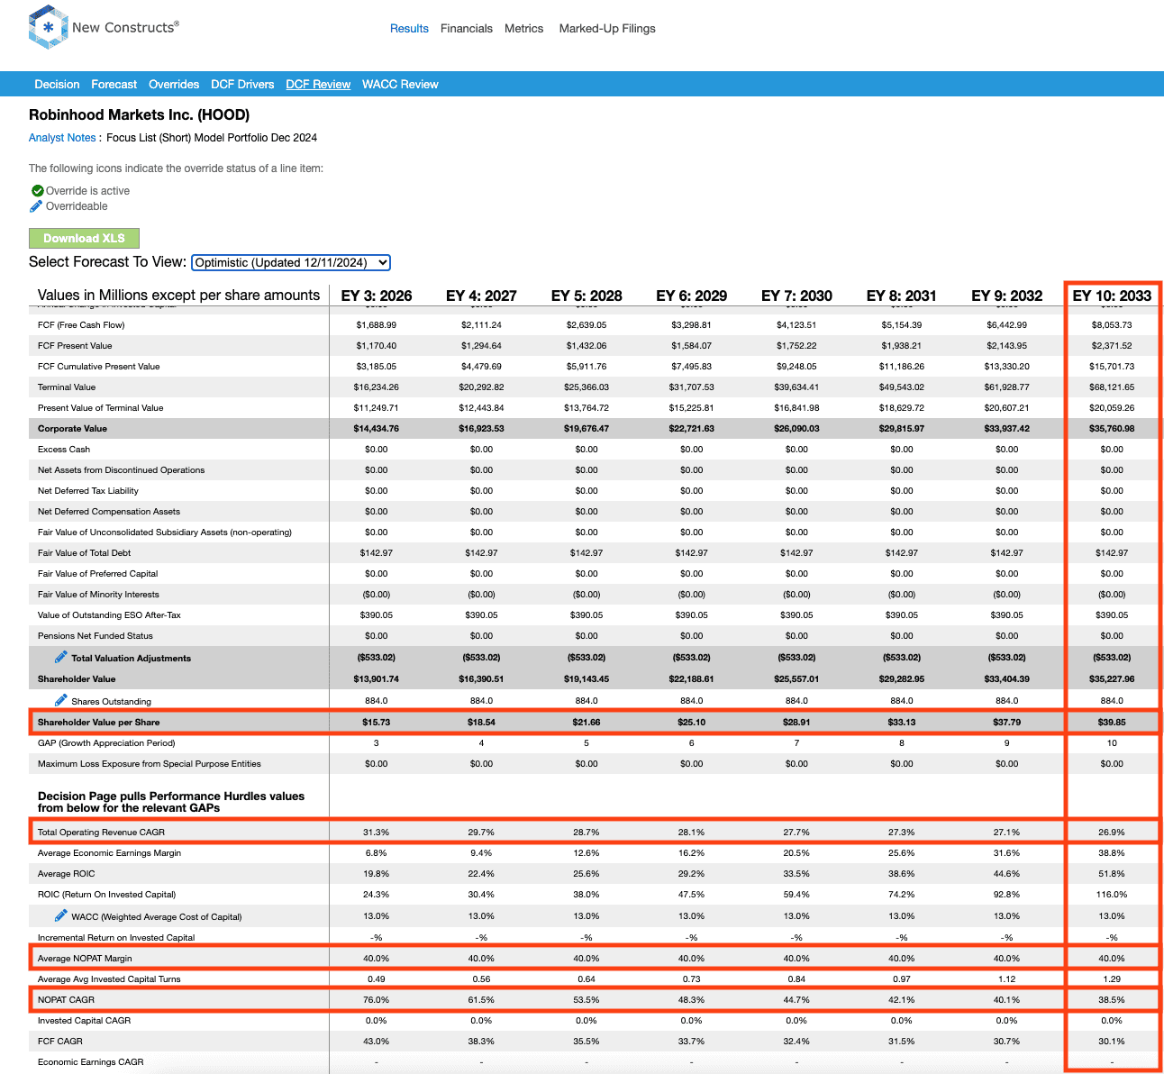This screenshot has height=1074, width=1164.
Task: Click the 1.29 invested capital turns value
Action: tap(1112, 978)
